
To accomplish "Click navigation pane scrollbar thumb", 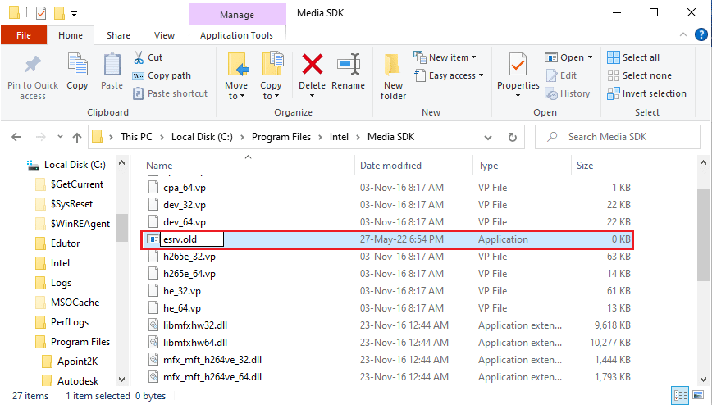I will tap(121, 228).
